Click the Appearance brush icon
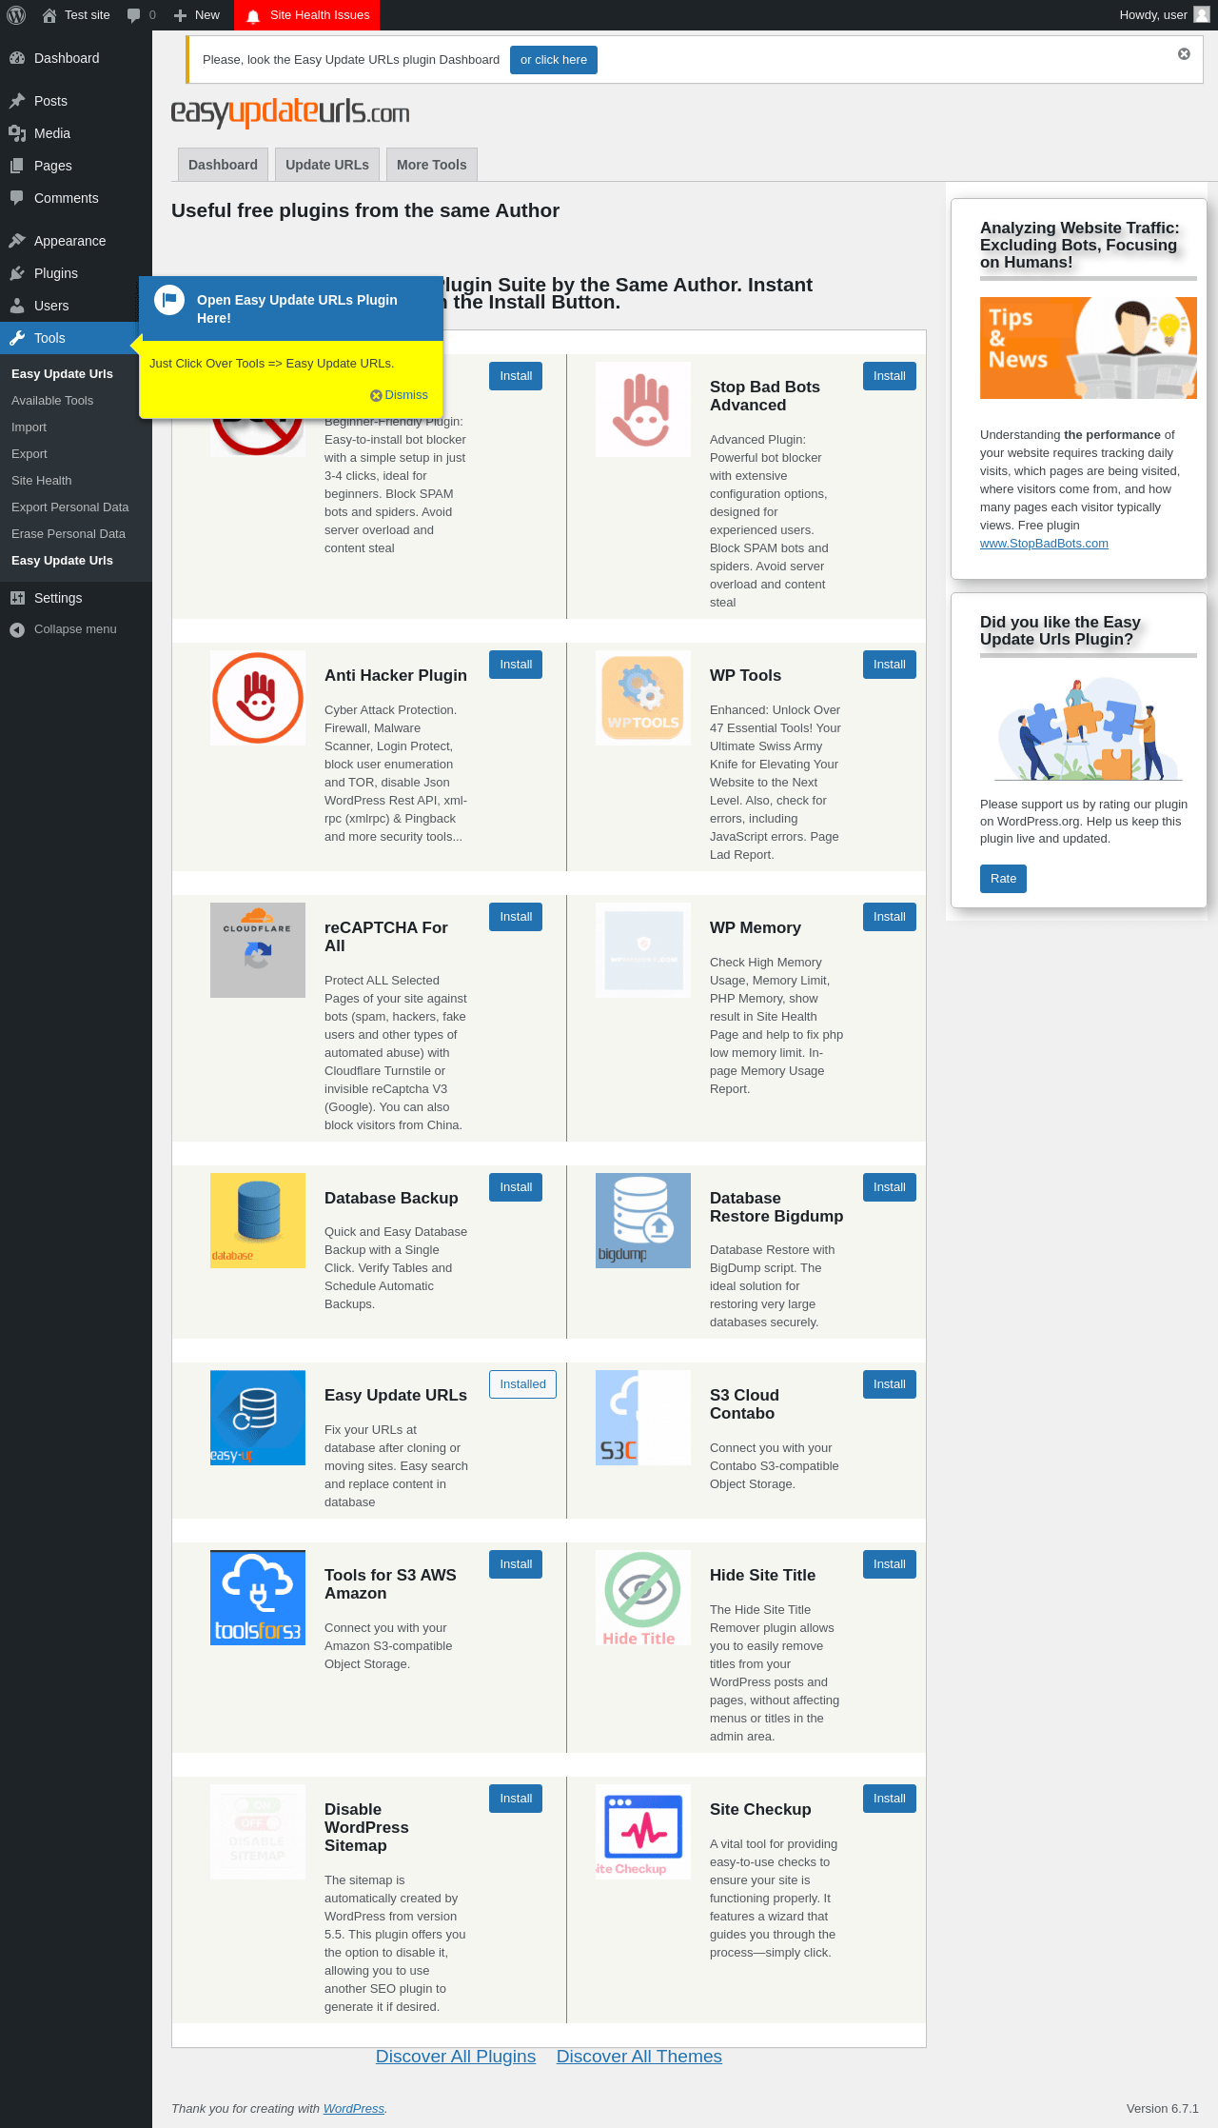The image size is (1218, 2128). pos(17,241)
